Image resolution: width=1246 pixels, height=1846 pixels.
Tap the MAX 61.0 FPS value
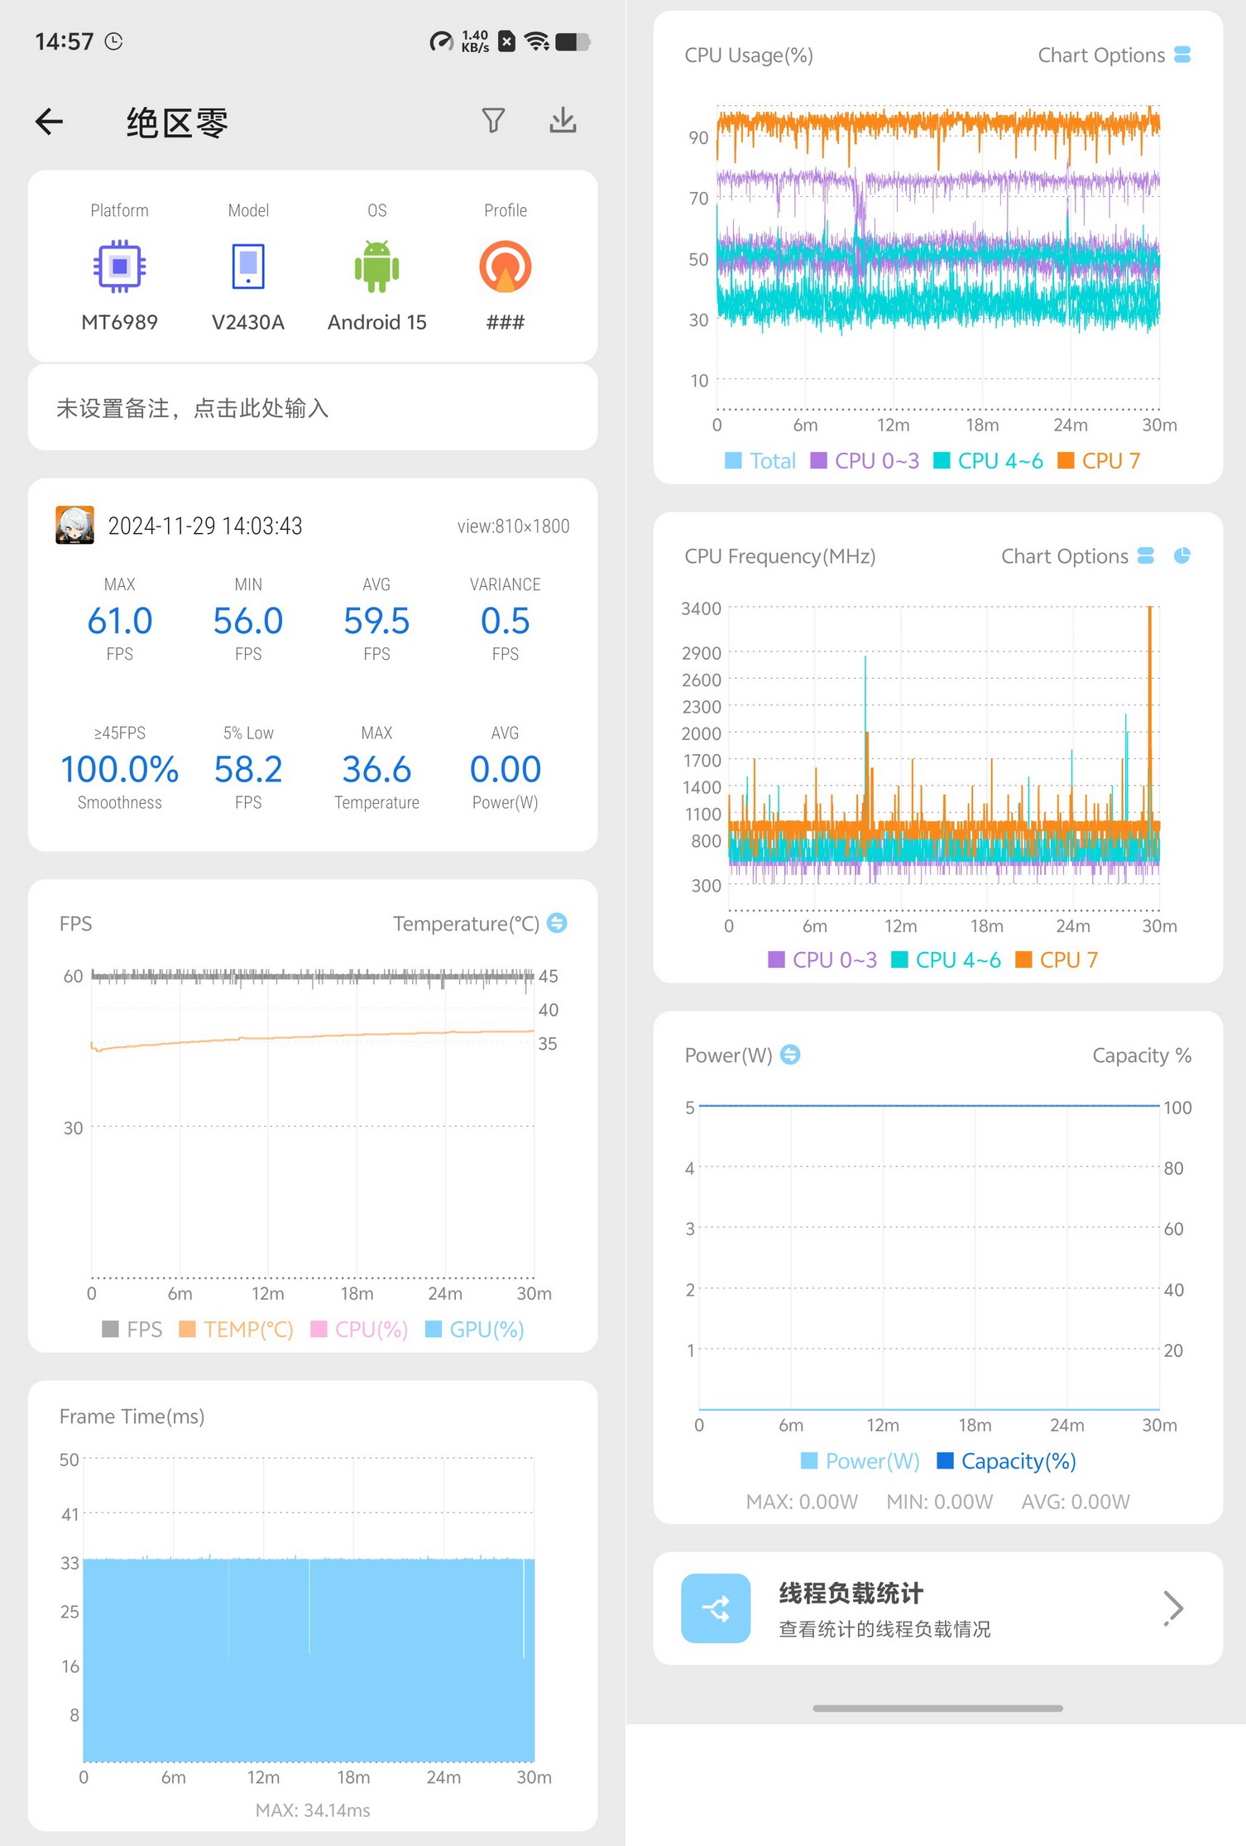tap(120, 621)
